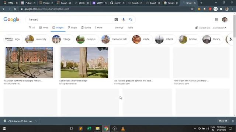
Task: Click the blue magnifier search button
Action: (x=131, y=19)
